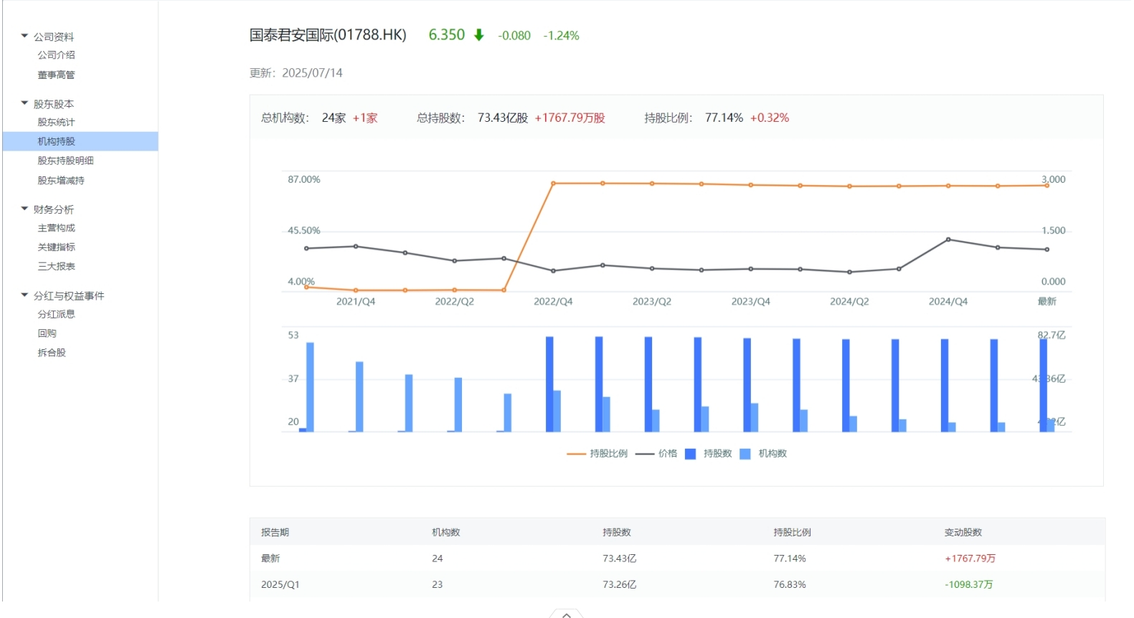This screenshot has width=1134, height=618.
Task: Collapse the 分红与权益事件 tree section
Action: (24, 294)
